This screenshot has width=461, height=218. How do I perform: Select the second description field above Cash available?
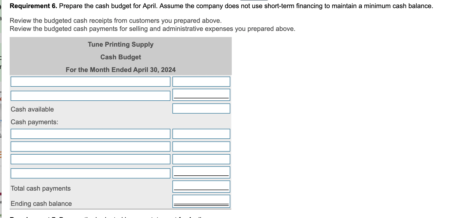pyautogui.click(x=90, y=96)
